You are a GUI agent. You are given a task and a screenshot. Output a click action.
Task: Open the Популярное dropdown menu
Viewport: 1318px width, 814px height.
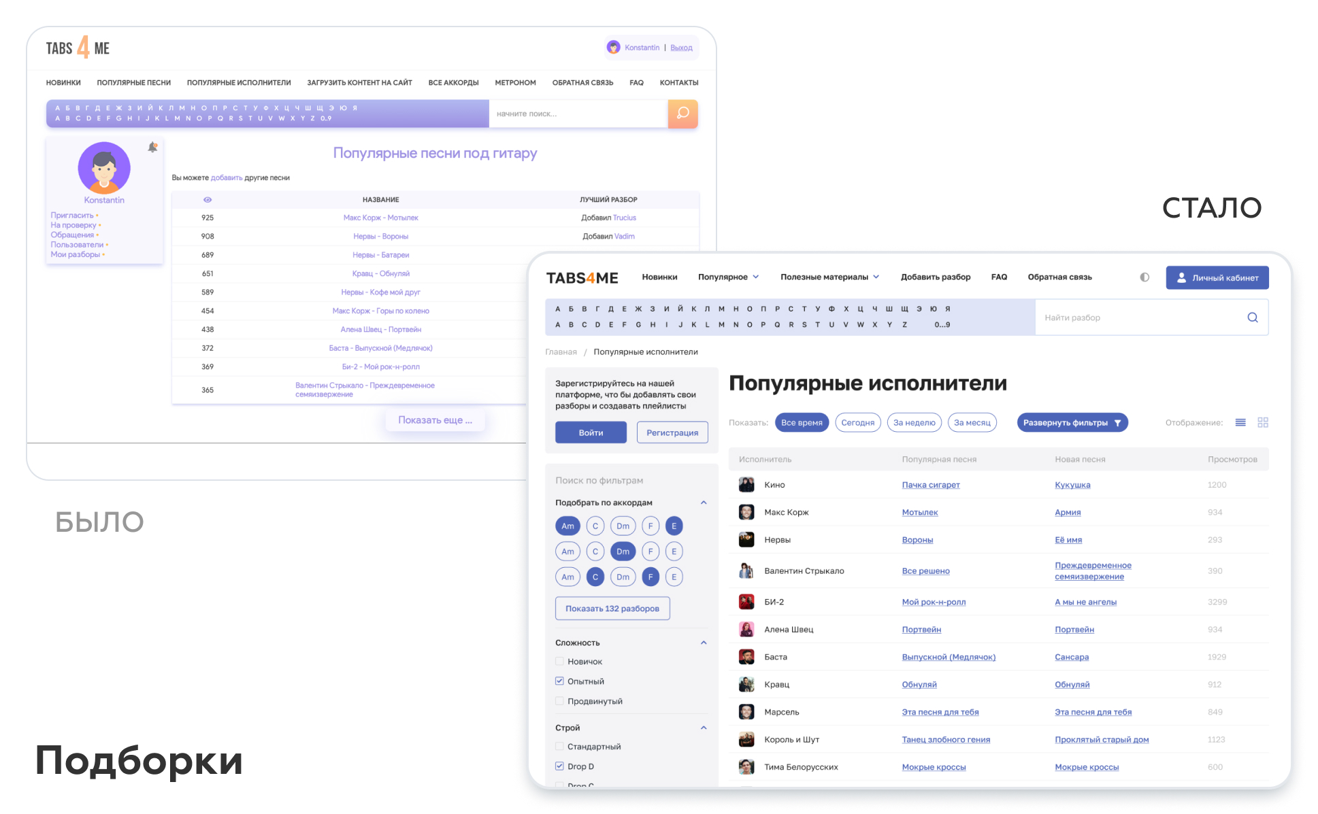[x=728, y=277]
